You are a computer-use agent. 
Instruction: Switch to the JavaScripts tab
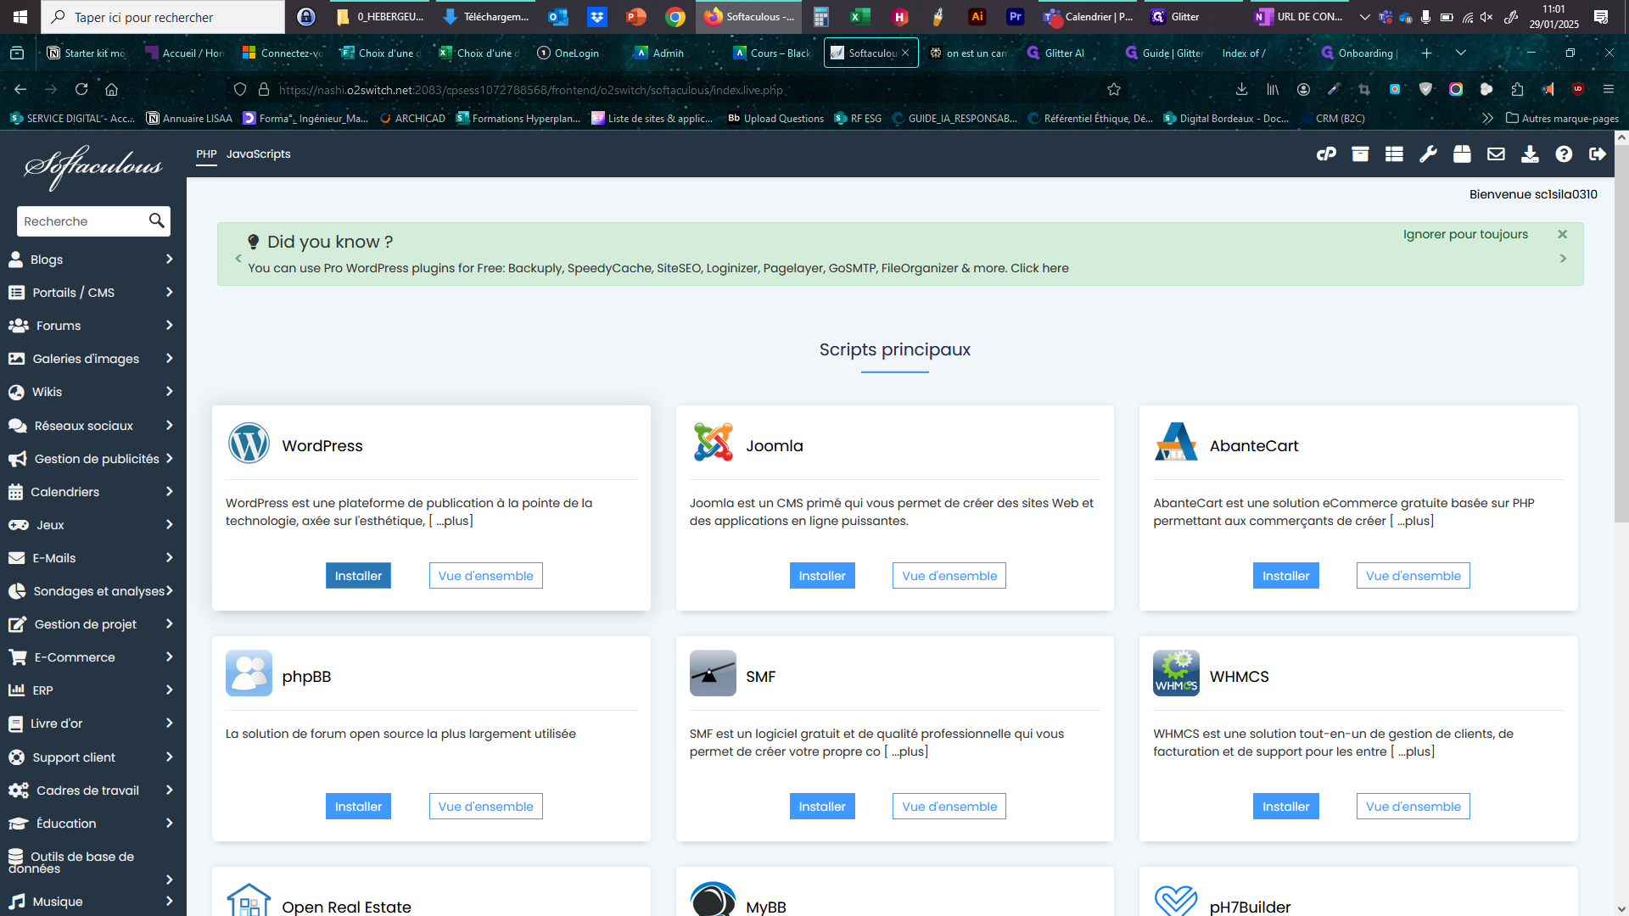coord(259,154)
